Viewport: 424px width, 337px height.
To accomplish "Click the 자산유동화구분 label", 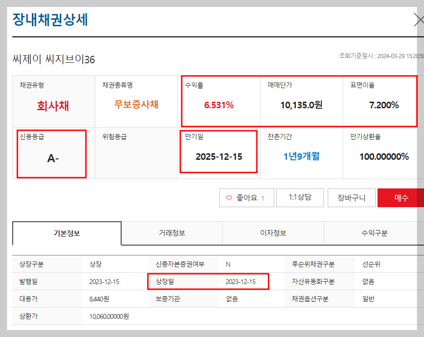I will [x=313, y=282].
